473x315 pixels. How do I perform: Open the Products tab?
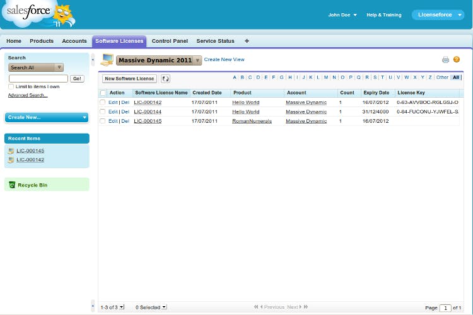pyautogui.click(x=42, y=41)
